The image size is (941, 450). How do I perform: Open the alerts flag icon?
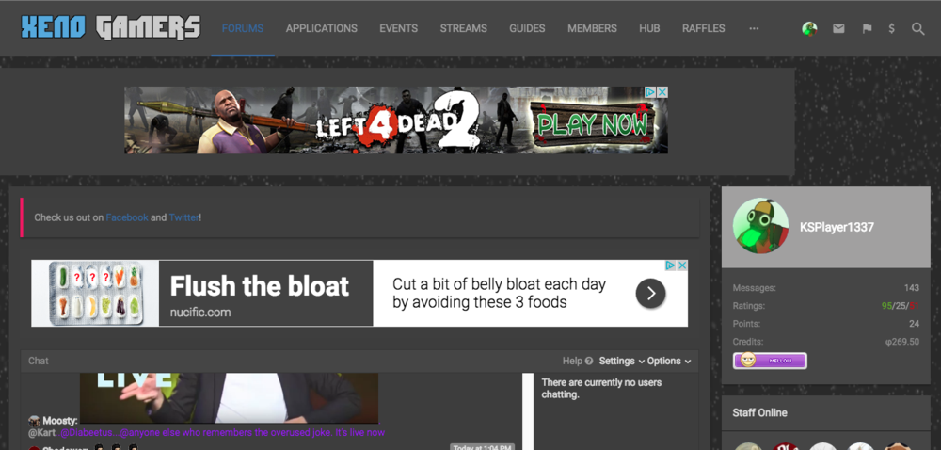[x=867, y=28]
